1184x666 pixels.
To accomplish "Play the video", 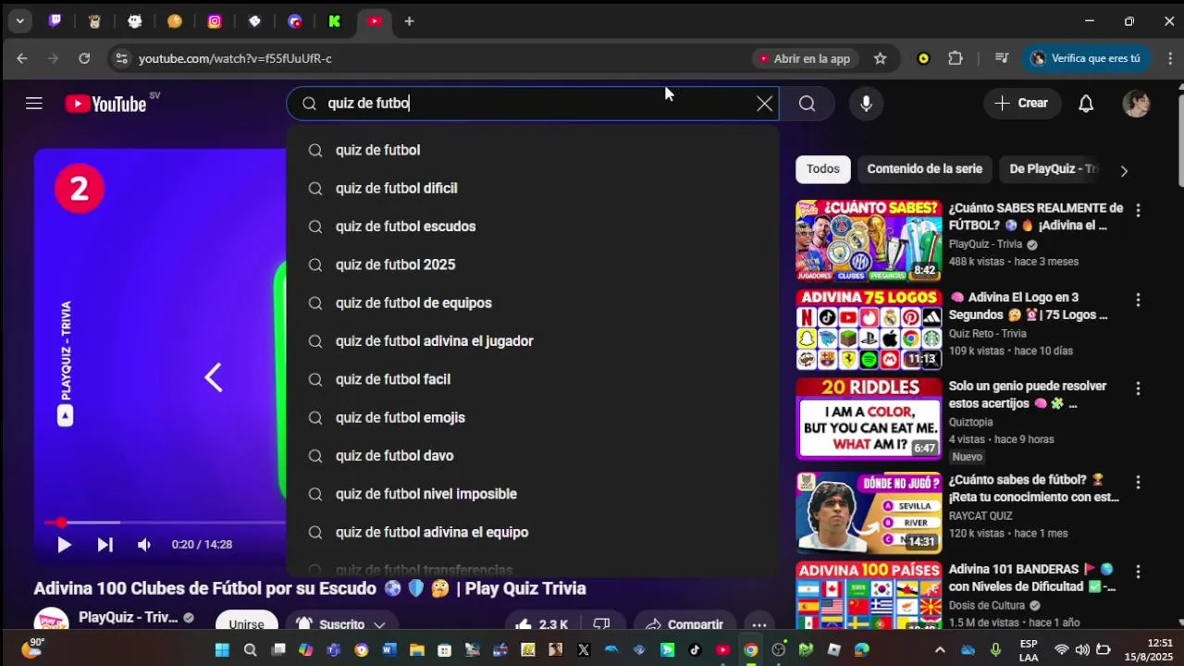I will [64, 545].
